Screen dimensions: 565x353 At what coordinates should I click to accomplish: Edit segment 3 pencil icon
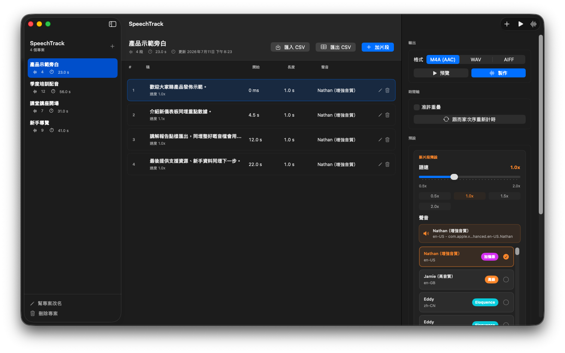[380, 139]
